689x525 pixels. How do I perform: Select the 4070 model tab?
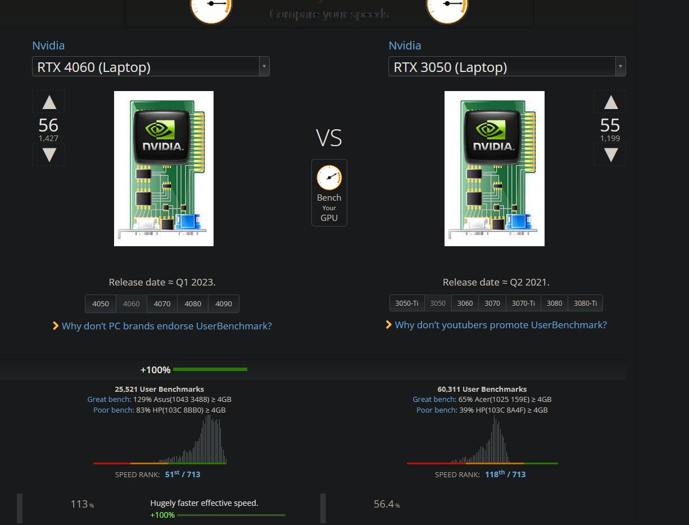(162, 304)
